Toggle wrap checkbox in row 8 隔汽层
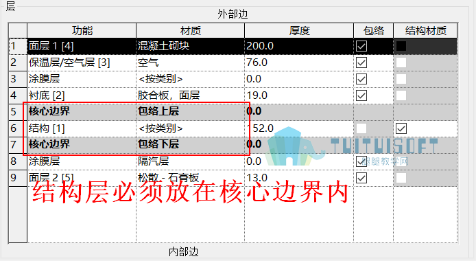This screenshot has height=261, width=476. click(x=361, y=161)
